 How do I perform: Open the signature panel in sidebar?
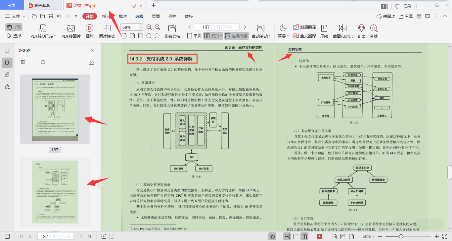7,86
